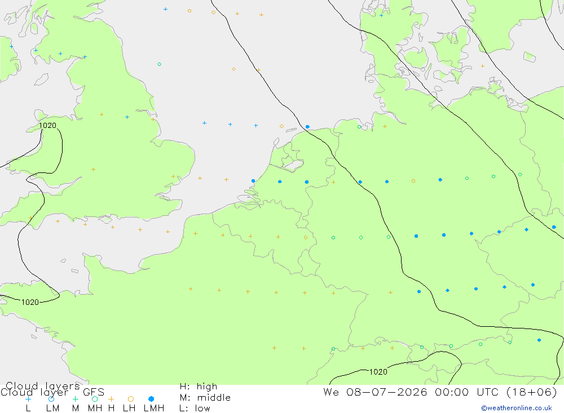Open the weatheronline.co.uk copyright link

(517, 408)
